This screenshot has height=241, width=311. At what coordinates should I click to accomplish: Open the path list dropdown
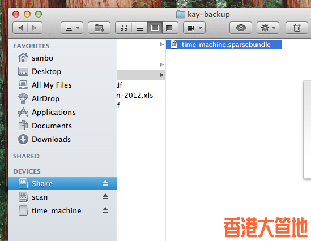point(72,28)
